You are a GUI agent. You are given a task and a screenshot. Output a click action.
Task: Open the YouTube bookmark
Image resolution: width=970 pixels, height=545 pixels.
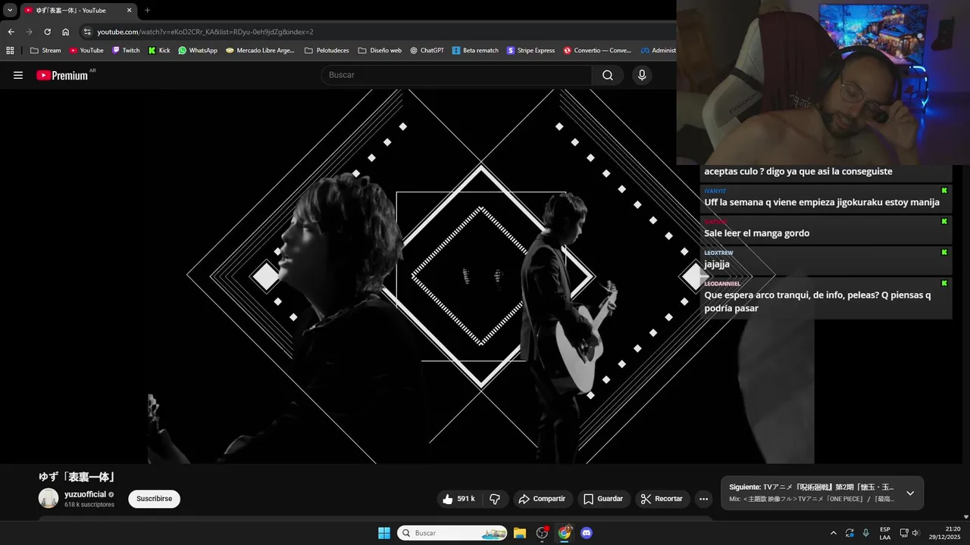(x=86, y=51)
